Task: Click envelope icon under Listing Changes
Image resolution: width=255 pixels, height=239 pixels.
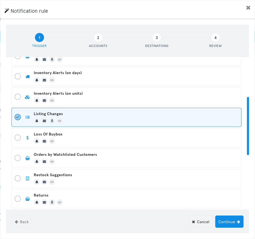Action: [x=44, y=121]
